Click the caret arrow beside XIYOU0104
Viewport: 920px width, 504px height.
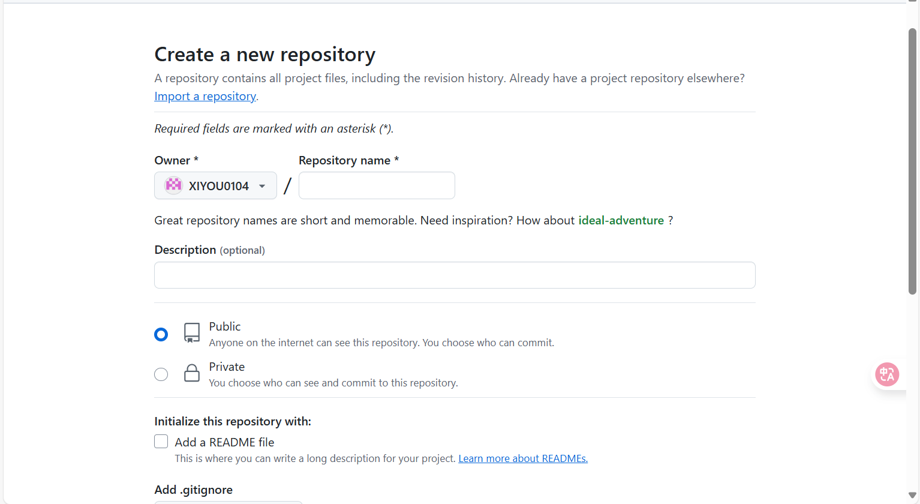tap(262, 186)
